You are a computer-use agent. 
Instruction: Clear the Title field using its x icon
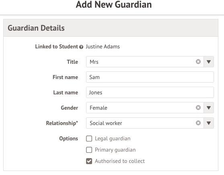(198, 62)
